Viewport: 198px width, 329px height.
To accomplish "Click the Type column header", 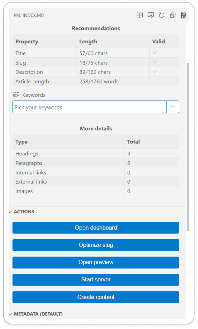I will coord(21,142).
